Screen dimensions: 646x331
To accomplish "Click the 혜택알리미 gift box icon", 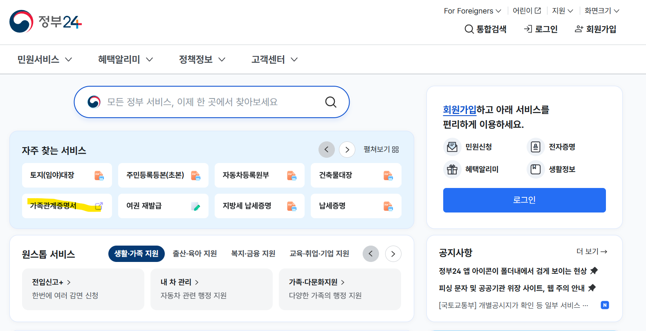I will coord(452,169).
